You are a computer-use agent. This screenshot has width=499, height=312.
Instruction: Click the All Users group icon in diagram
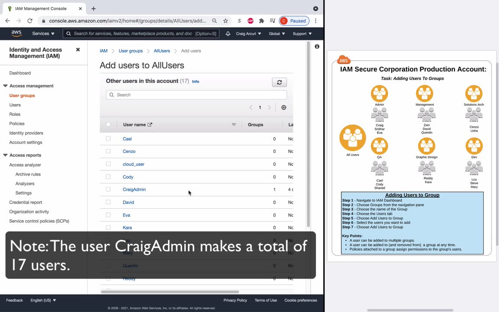click(353, 137)
